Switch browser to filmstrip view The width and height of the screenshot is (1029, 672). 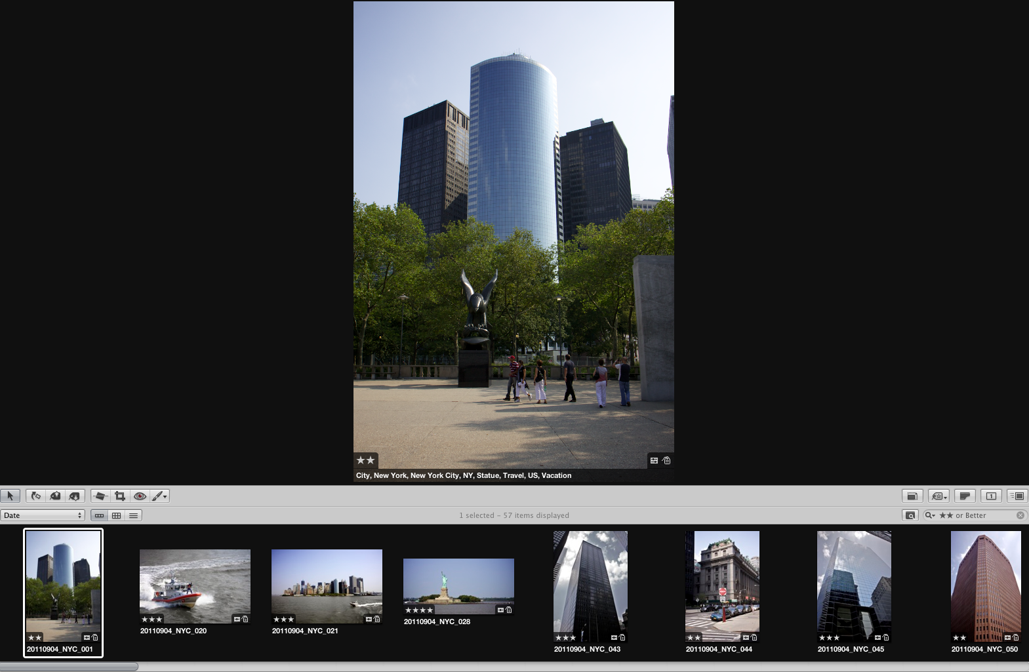pyautogui.click(x=99, y=515)
